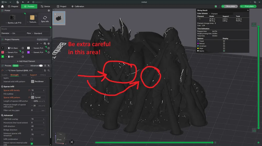Reset Sparse infill density to default
Image resolution: width=262 pixels, height=146 pixels.
tap(29, 90)
